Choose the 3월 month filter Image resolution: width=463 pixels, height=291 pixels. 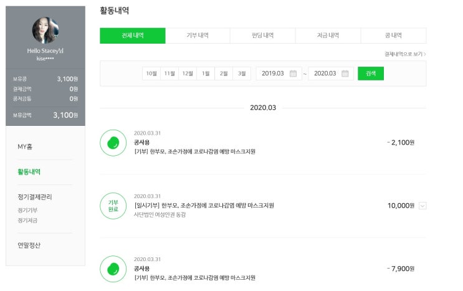click(x=242, y=74)
